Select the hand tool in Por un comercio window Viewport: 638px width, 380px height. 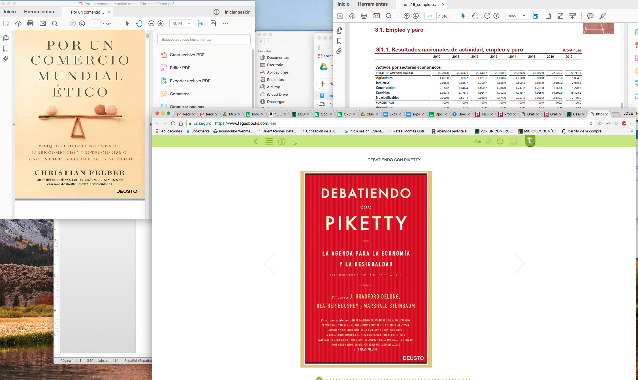[x=139, y=23]
